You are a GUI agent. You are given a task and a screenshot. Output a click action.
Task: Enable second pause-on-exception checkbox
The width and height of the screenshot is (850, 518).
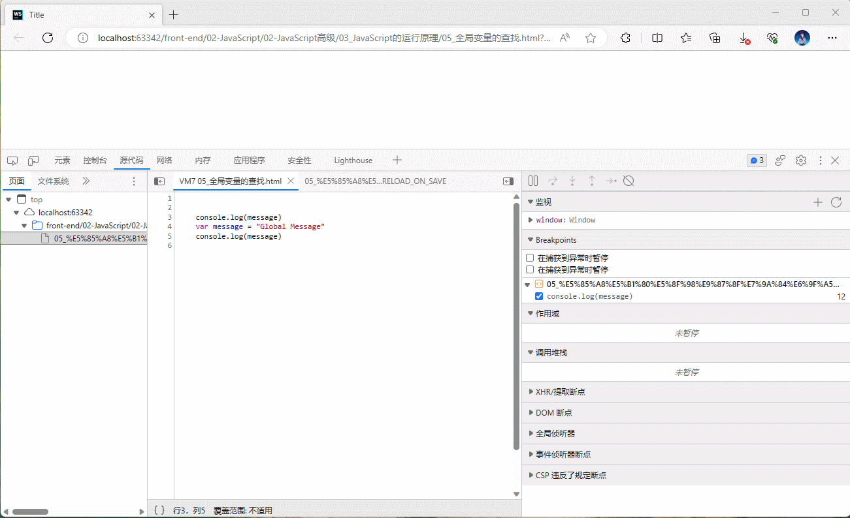(x=531, y=270)
